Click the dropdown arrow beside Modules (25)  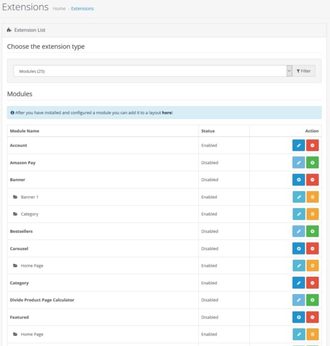click(x=289, y=71)
